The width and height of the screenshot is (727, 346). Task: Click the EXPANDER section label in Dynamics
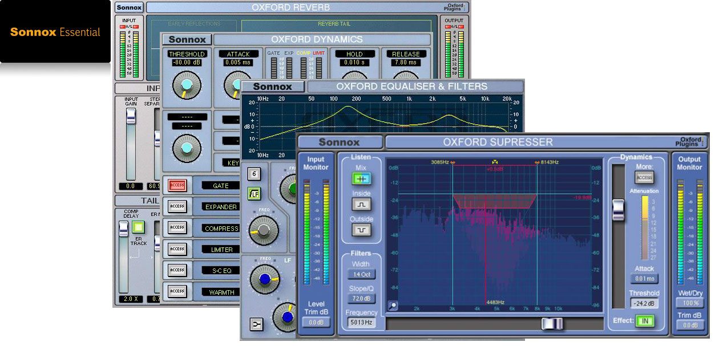click(220, 207)
